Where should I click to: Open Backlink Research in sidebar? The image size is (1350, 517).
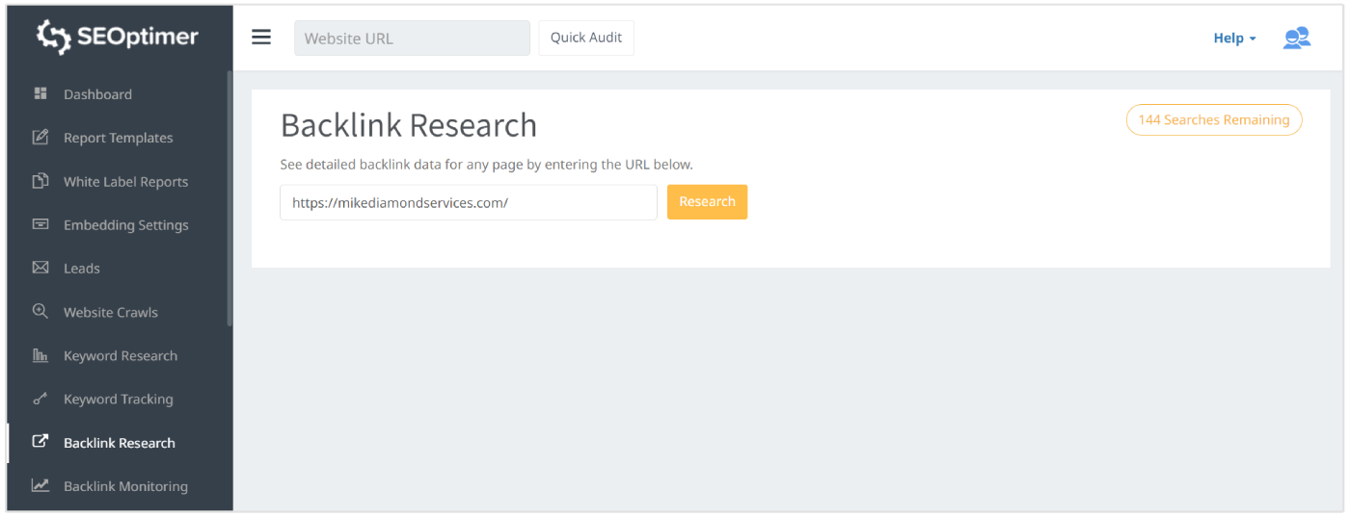pyautogui.click(x=119, y=443)
